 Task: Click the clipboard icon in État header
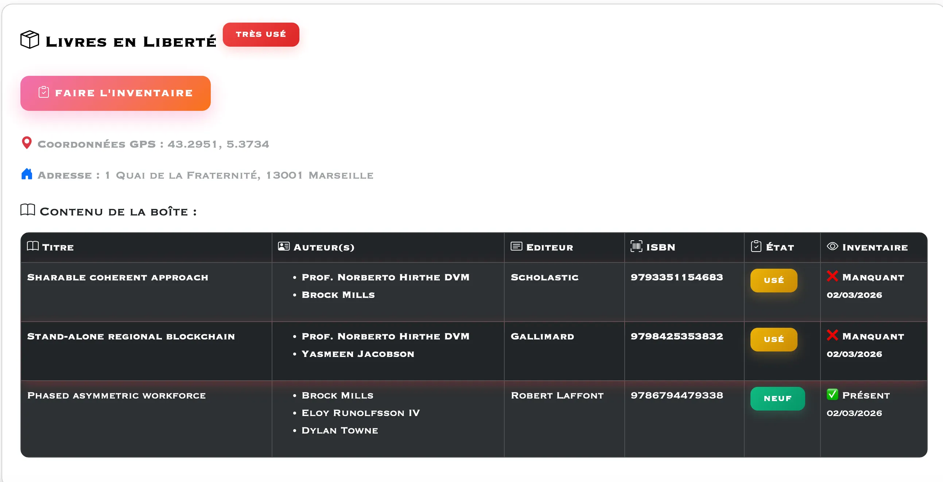coord(756,246)
